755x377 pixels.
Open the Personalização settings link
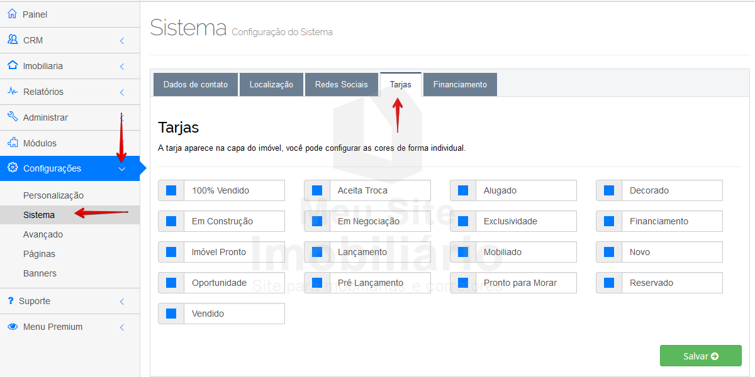(53, 195)
